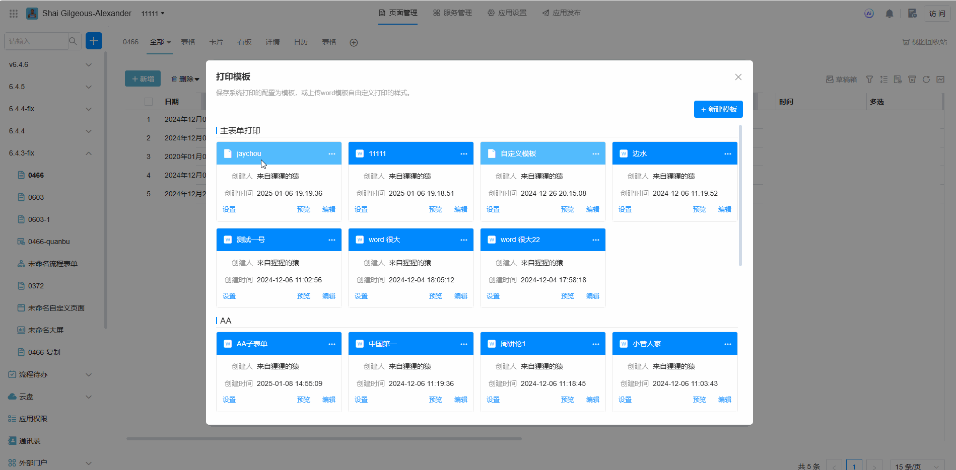This screenshot has height=470, width=956.
Task: Click the blue plus add button in sidebar
Action: pyautogui.click(x=94, y=41)
